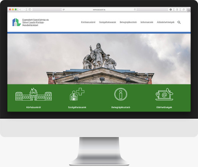Viewport: 198px width, 167px height.
Task: Open the Betegtájékoztató menu in the header
Action: click(x=128, y=22)
